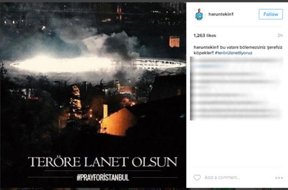Viewport: 288px width, 190px height.
Task: Click the red-lit bridge tower in photo
Action: [119, 11]
